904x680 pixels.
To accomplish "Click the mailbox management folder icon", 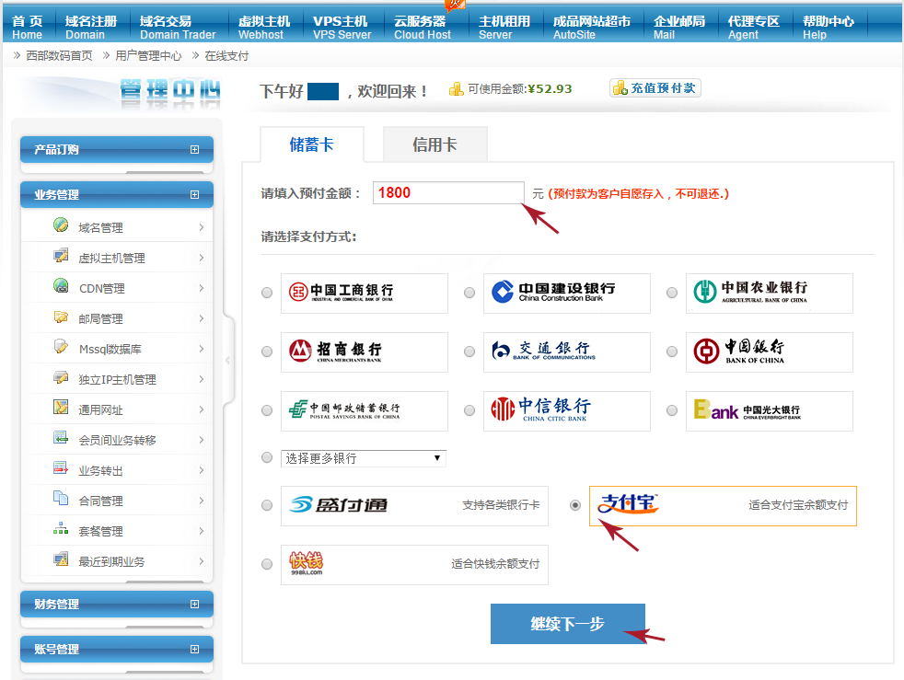I will tap(61, 317).
